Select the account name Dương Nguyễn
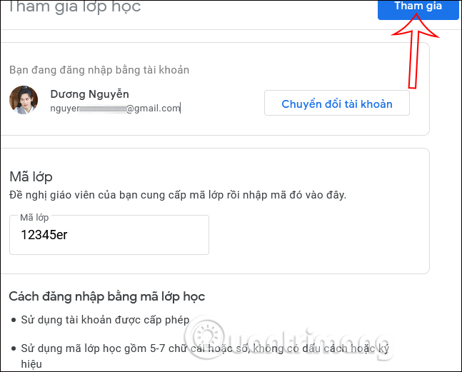 [89, 94]
